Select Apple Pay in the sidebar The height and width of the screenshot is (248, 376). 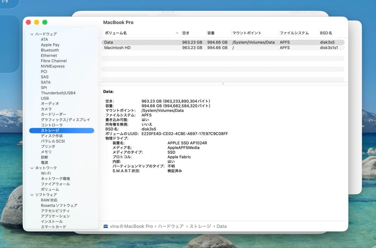click(x=50, y=45)
